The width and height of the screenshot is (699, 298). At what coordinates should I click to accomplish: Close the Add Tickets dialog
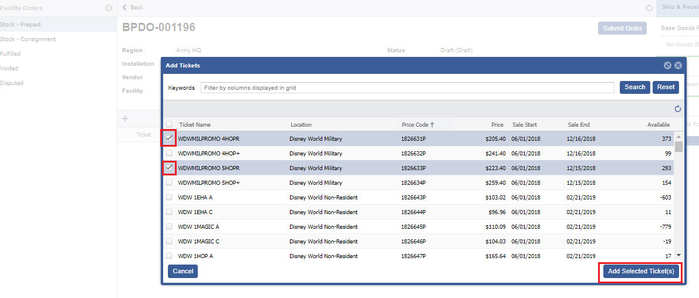click(678, 66)
